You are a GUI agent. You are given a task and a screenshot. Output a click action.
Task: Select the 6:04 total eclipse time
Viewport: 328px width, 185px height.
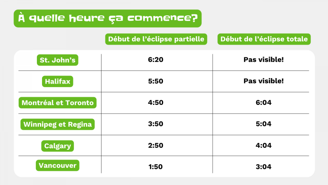(x=264, y=102)
